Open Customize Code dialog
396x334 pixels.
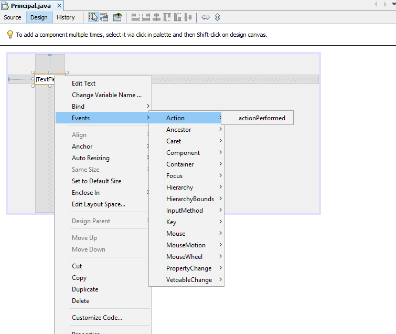103,318
